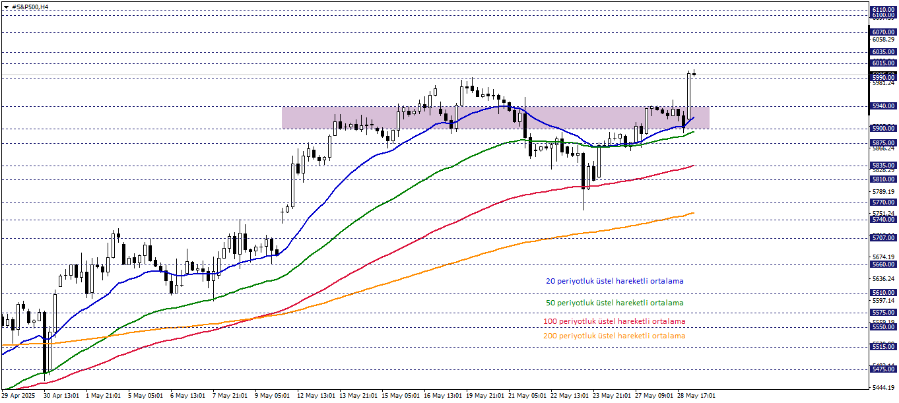This screenshot has height=403, width=899.
Task: Click the 100 periyotluk üstel hareketli ortalama label
Action: (x=614, y=321)
